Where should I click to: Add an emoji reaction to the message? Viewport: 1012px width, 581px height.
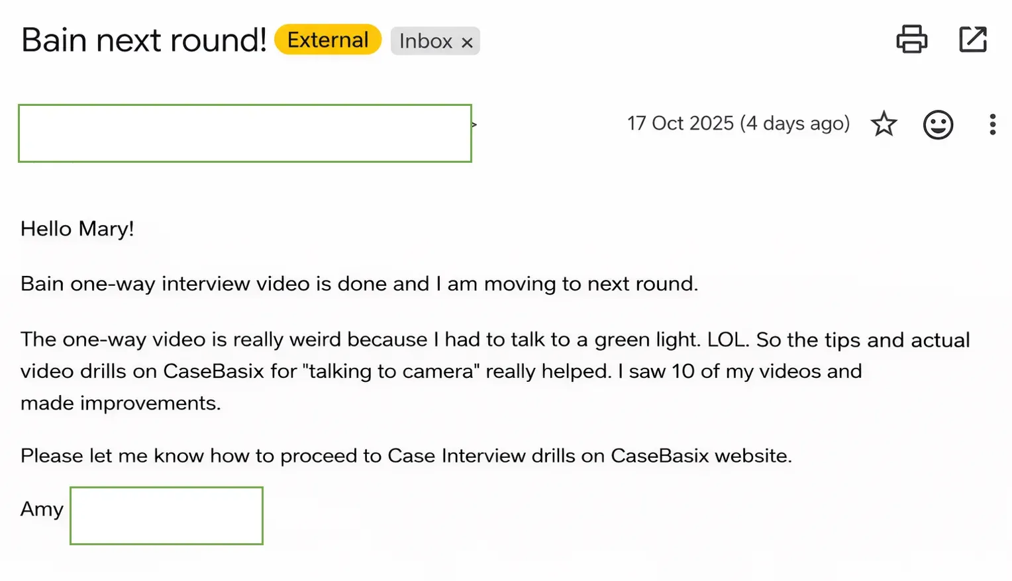938,124
